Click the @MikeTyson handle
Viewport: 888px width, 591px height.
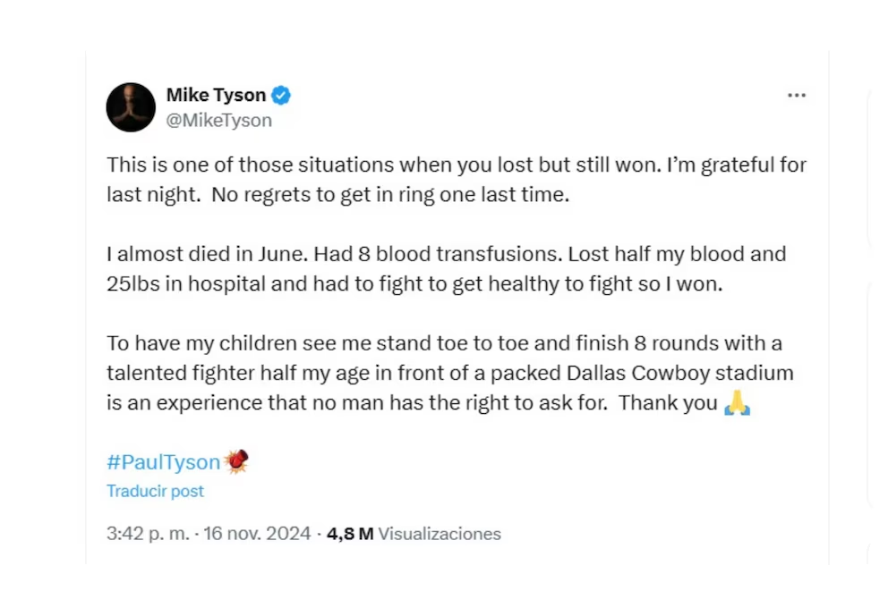pyautogui.click(x=219, y=120)
